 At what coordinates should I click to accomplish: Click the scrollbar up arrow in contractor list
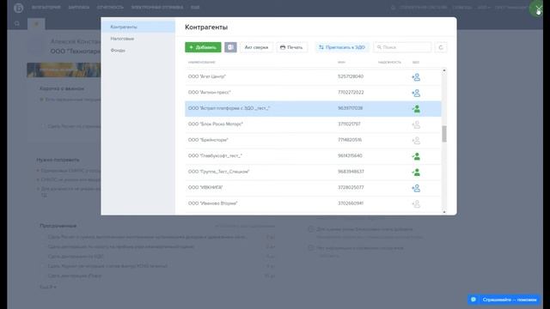click(444, 70)
